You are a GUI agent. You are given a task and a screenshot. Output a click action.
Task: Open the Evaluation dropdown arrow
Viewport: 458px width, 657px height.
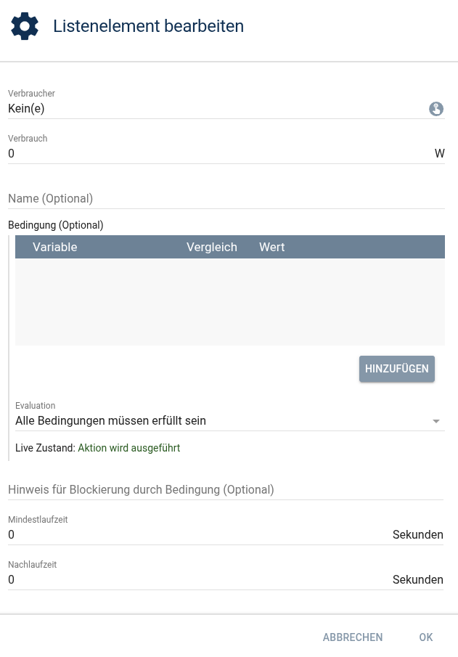pyautogui.click(x=436, y=421)
